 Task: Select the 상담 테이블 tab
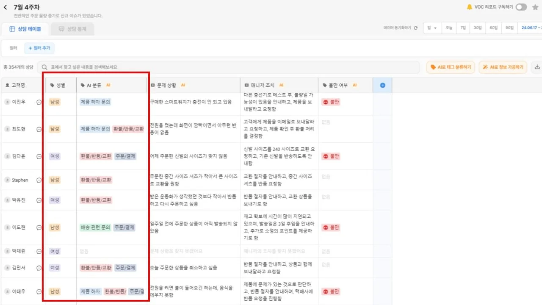25,29
